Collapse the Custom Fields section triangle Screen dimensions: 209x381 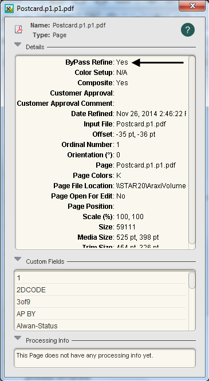(x=18, y=259)
